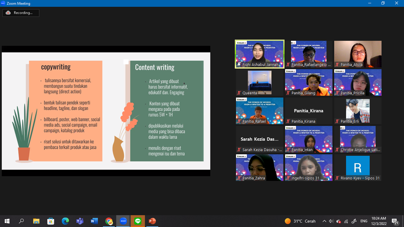Expand hidden system tray icons
Screen dimensions: 404x227
pos(324,221)
